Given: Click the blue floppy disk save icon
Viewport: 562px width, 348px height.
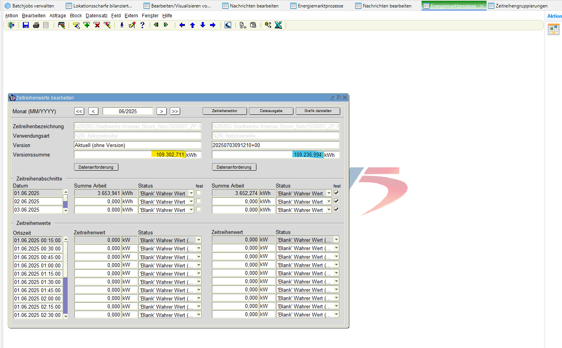Looking at the screenshot, I should pyautogui.click(x=26, y=25).
